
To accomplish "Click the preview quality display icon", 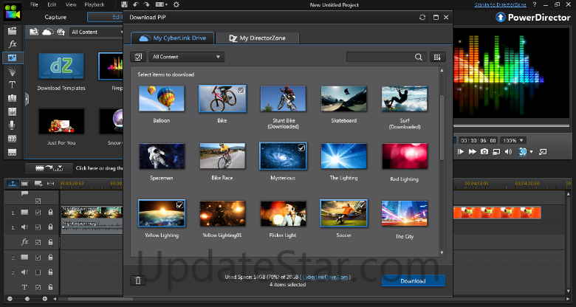I will coord(497,151).
